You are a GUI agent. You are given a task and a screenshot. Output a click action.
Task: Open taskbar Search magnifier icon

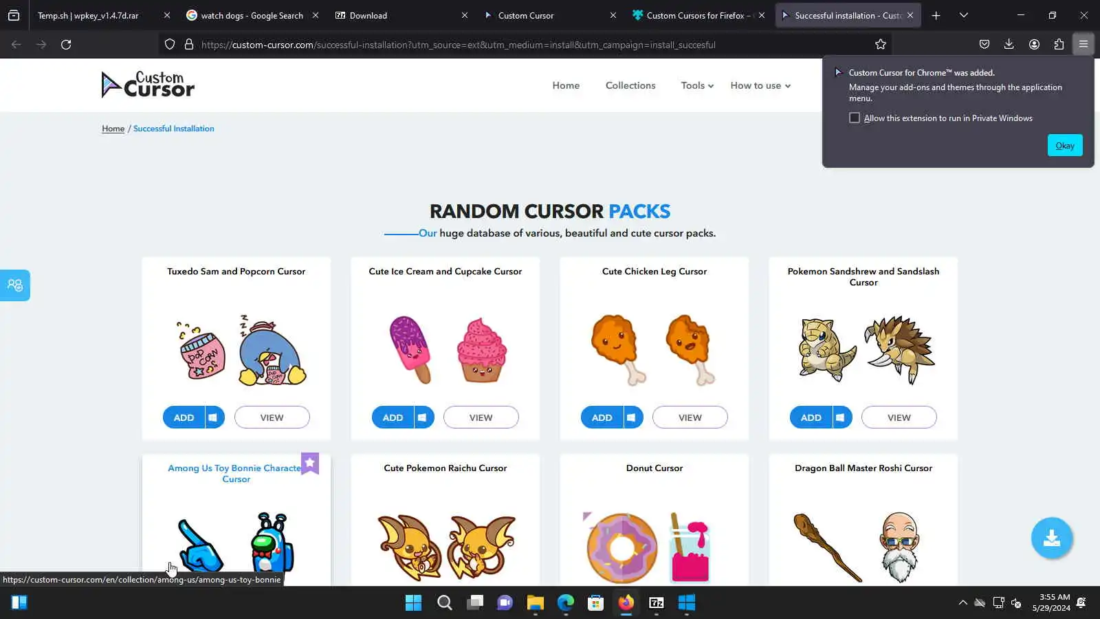(x=444, y=602)
